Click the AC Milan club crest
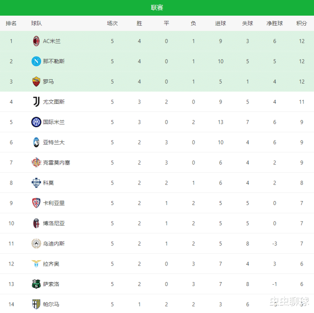 (x=36, y=41)
